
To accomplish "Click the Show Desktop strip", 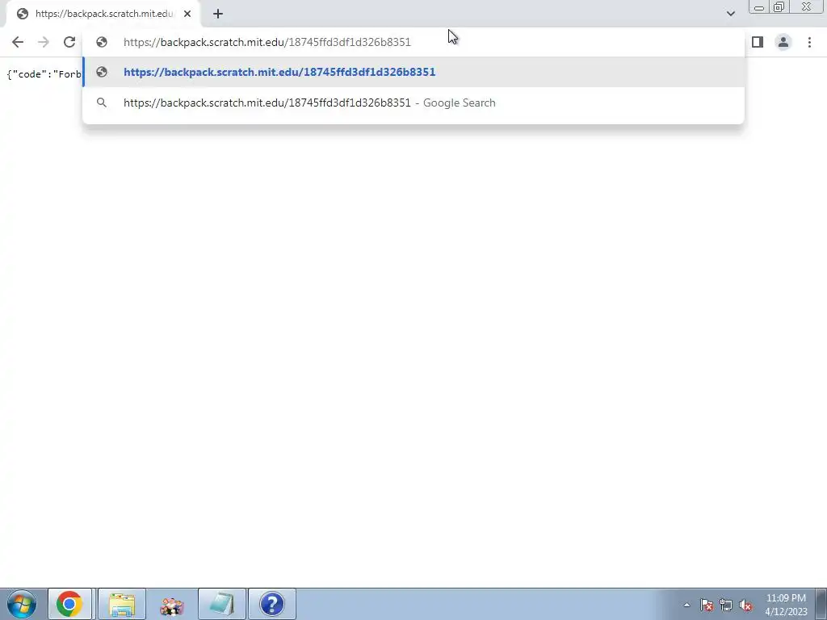I will [821, 604].
